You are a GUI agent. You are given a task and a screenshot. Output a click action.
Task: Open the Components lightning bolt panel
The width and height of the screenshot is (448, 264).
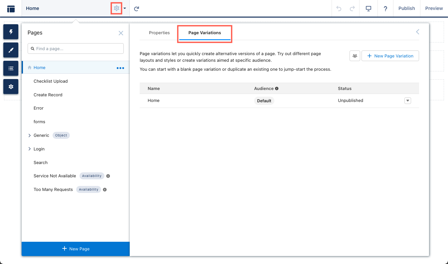point(11,32)
